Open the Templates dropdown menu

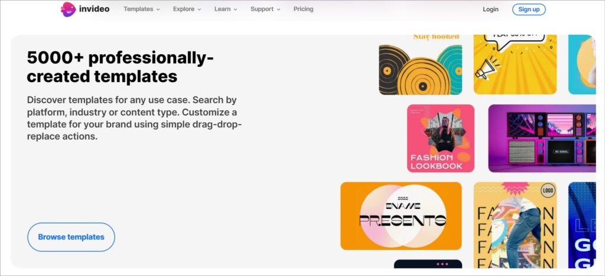click(142, 9)
